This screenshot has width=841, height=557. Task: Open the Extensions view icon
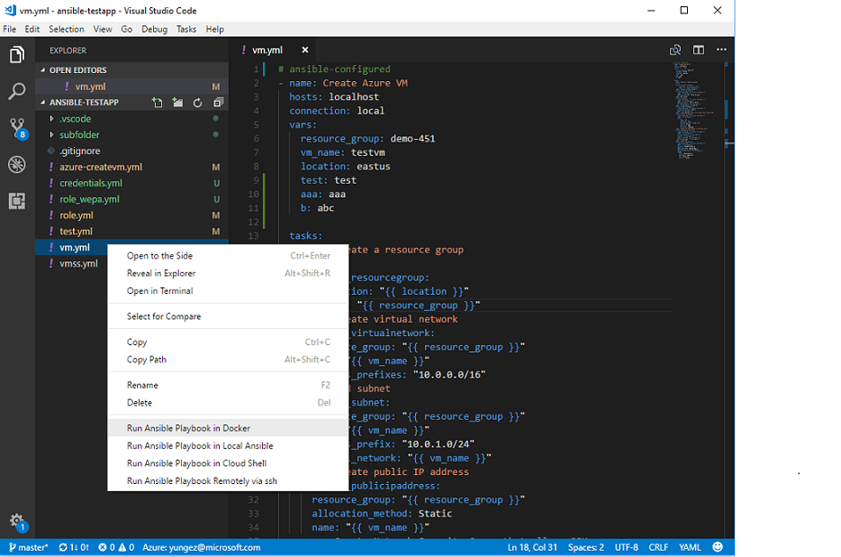coord(17,201)
